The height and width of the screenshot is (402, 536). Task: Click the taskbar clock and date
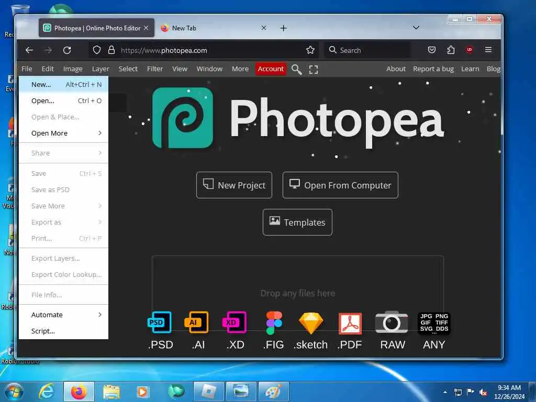click(x=509, y=392)
